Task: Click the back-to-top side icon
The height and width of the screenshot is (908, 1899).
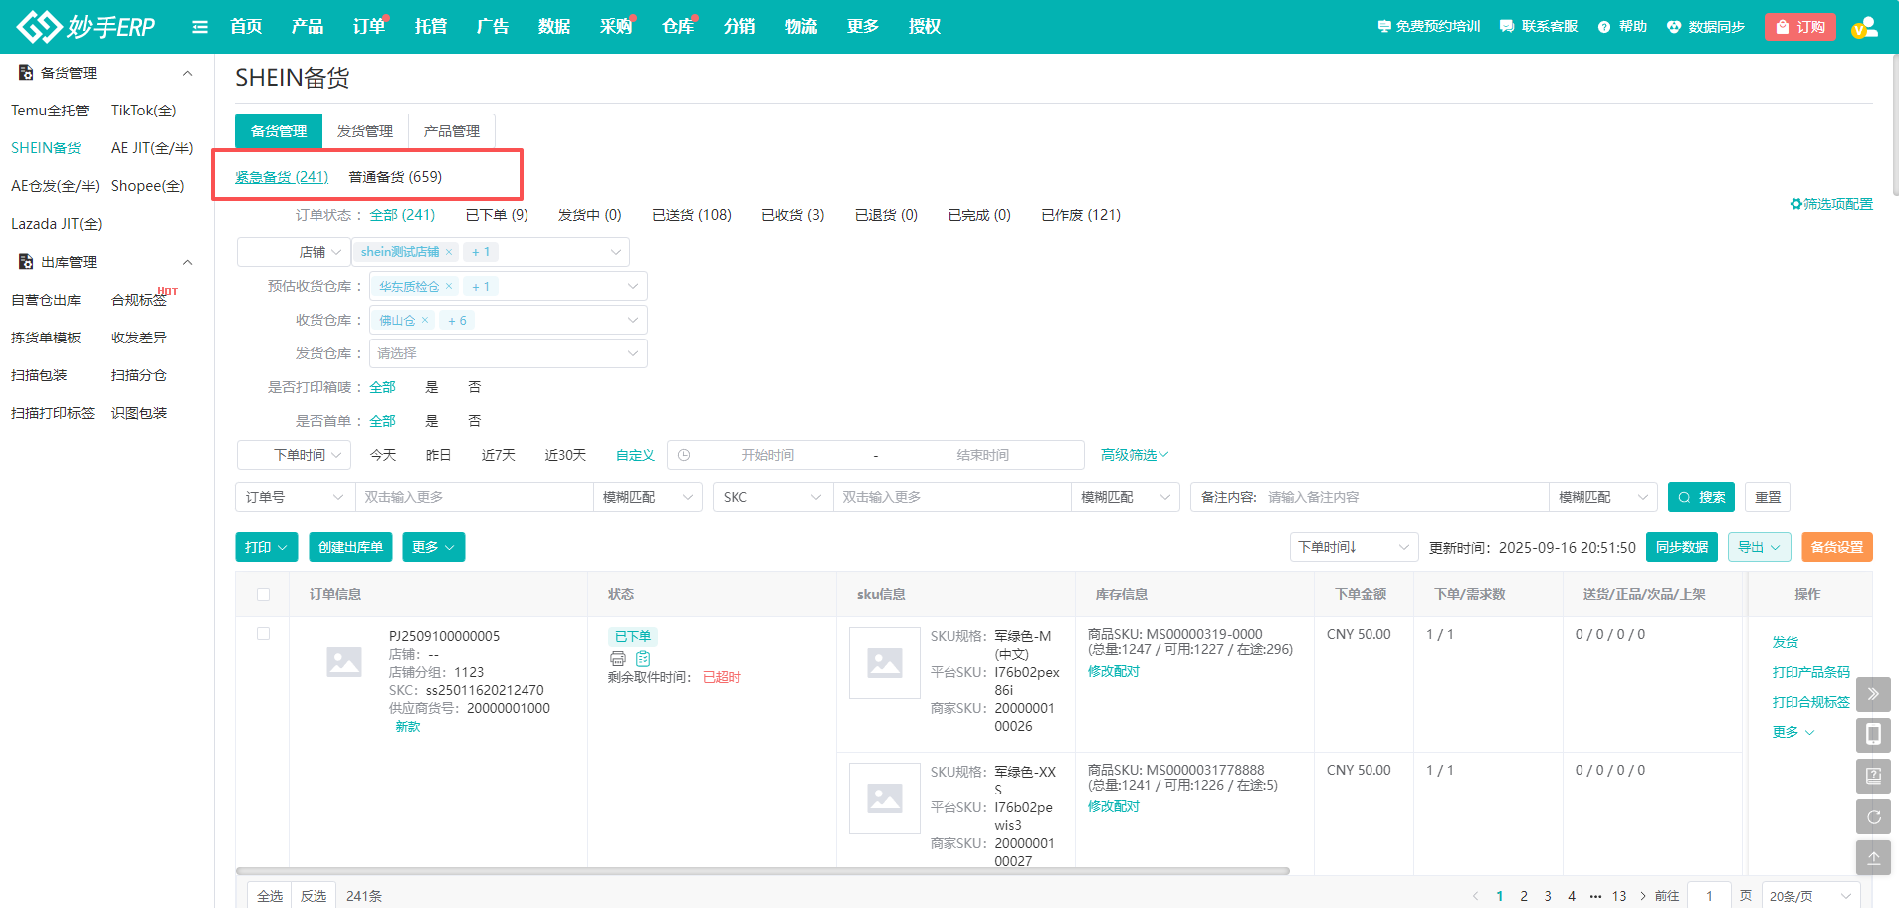Action: 1873,857
